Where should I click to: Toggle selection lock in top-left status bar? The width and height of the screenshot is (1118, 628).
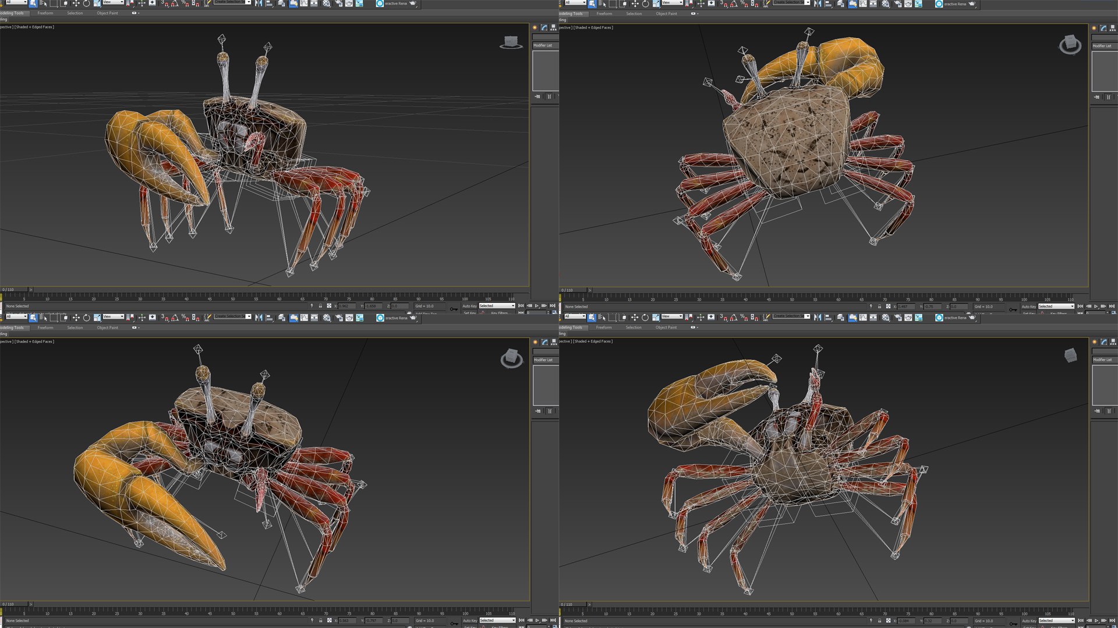pos(320,306)
